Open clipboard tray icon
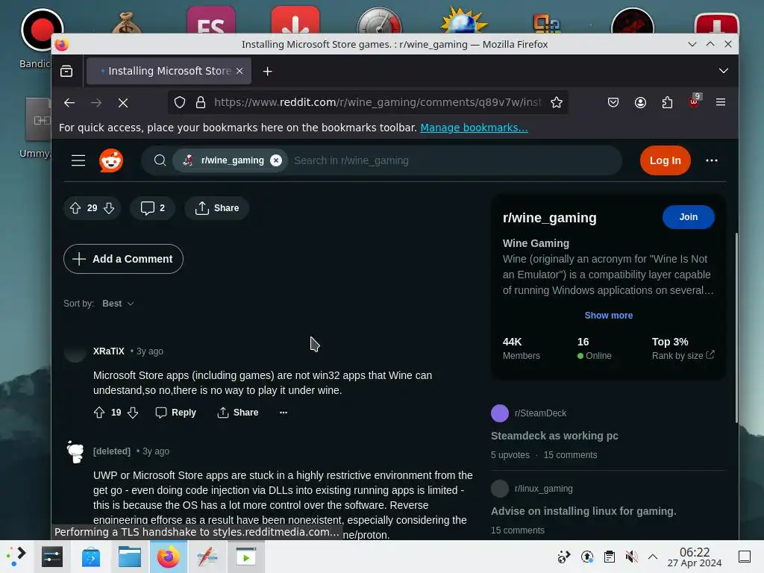The height and width of the screenshot is (573, 764). click(609, 557)
